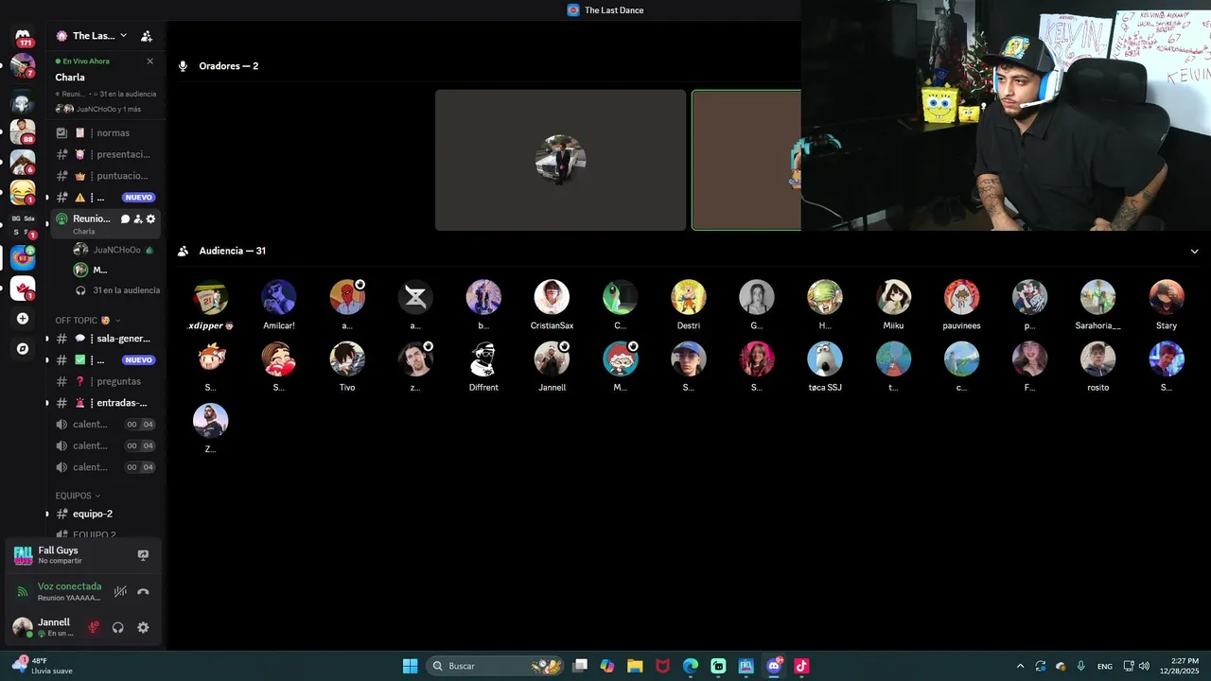Open Jannell user profile panel
Image resolution: width=1211 pixels, height=681 pixels.
click(44, 627)
